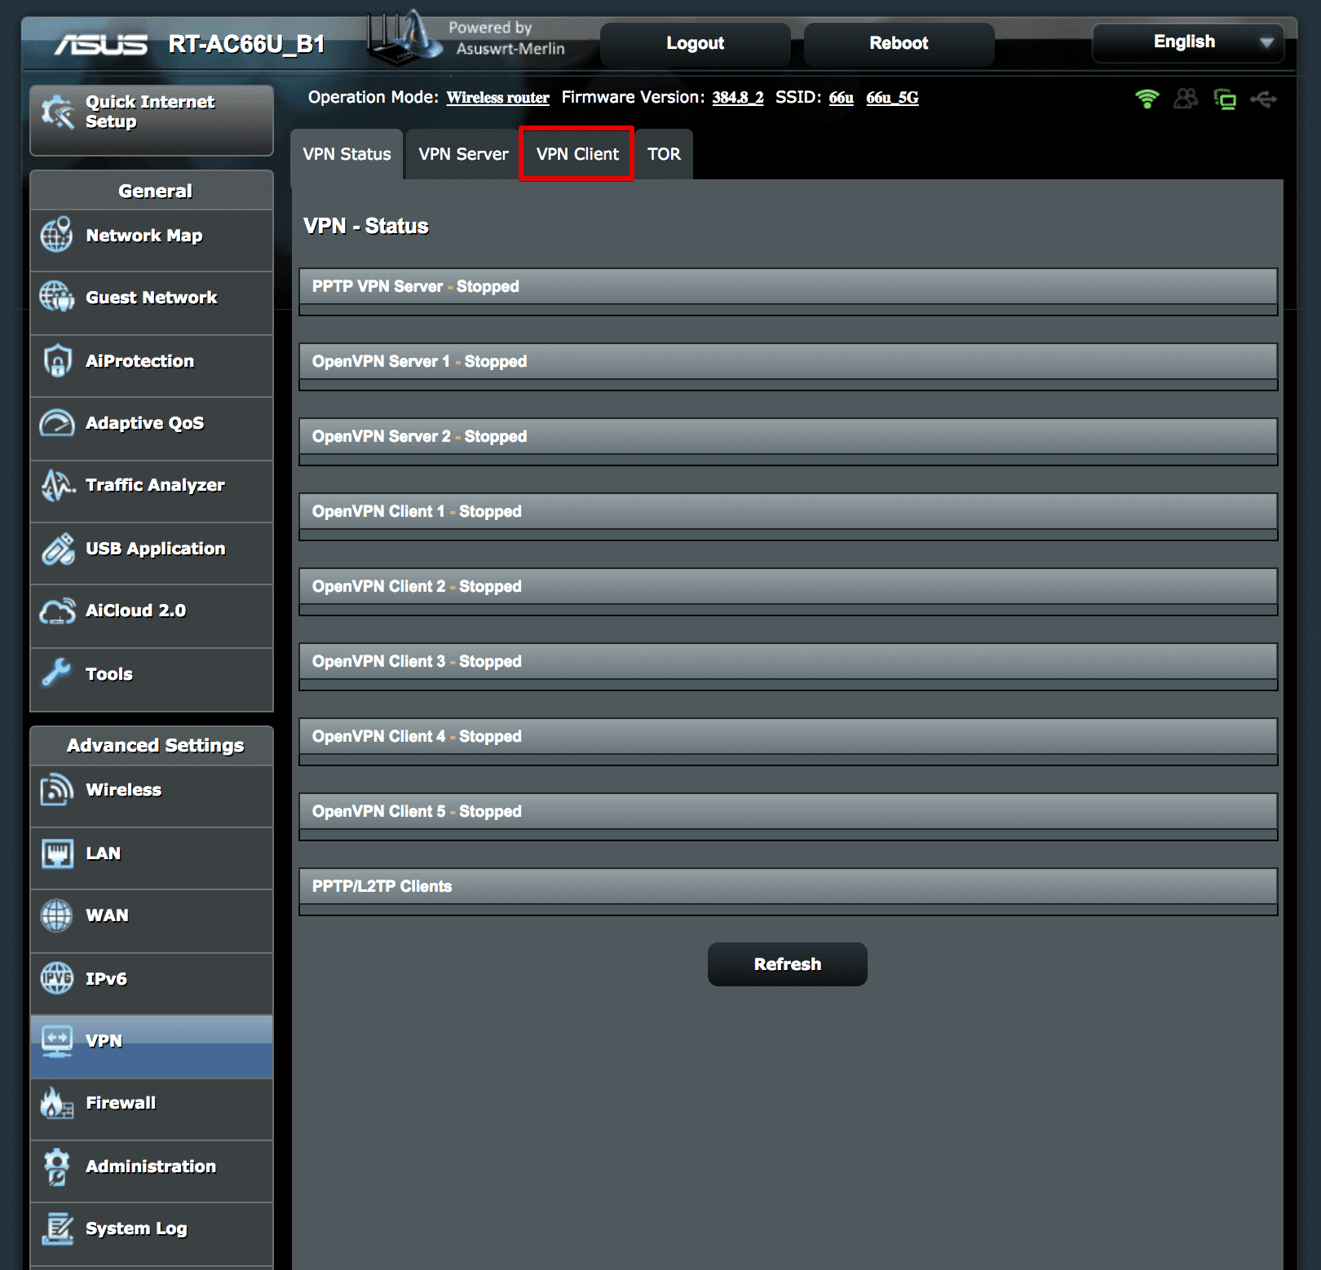Click the firmware version 384.8_2 link
1321x1270 pixels.
pos(736,97)
